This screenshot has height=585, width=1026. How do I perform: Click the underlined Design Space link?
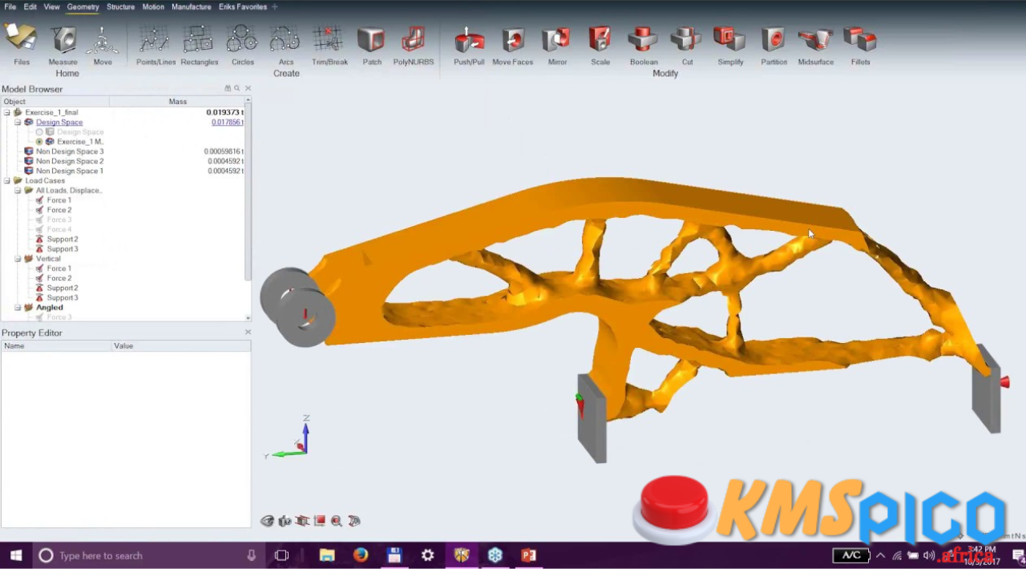pos(59,123)
